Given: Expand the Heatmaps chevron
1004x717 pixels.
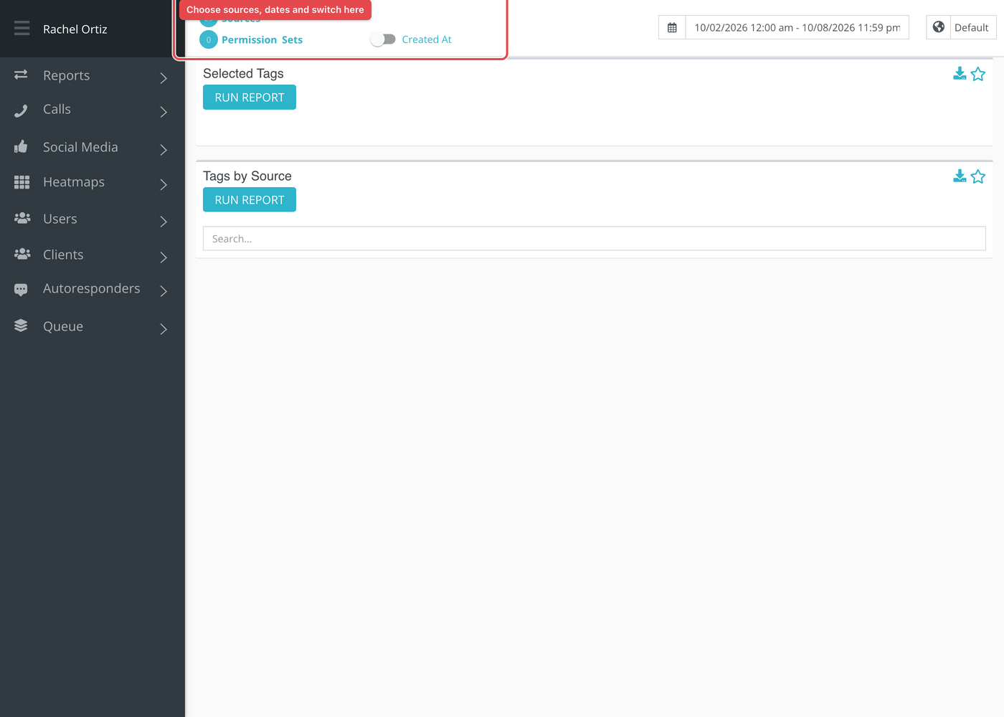Looking at the screenshot, I should click(164, 184).
